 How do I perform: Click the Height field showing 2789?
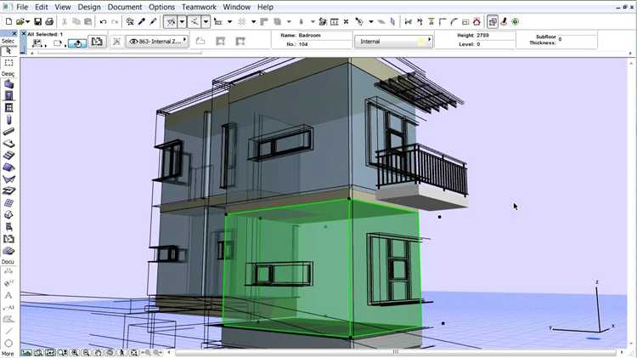(495, 36)
